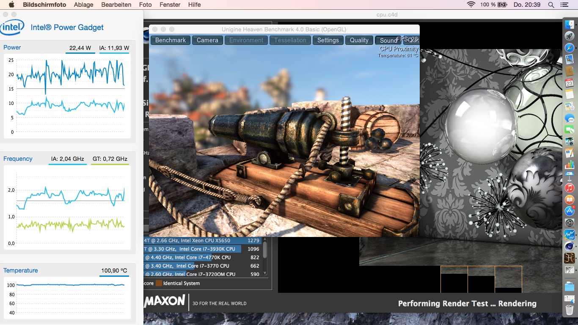Open Wi-Fi status menu
This screenshot has height=325, width=578.
click(x=471, y=5)
